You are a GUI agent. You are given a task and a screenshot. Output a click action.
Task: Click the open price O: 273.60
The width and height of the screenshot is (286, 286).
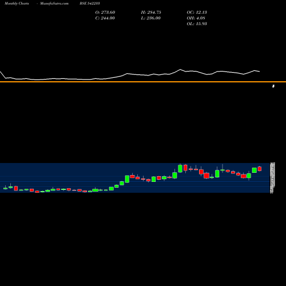[105, 13]
